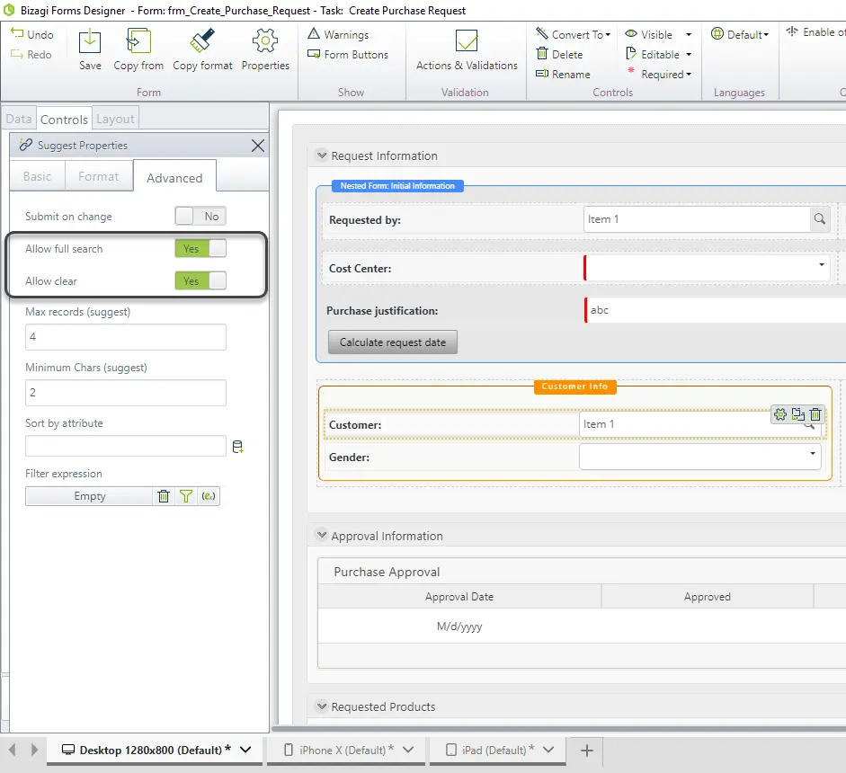Image resolution: width=846 pixels, height=773 pixels.
Task: Click Minimum Chars (suggest) field
Action: (126, 392)
